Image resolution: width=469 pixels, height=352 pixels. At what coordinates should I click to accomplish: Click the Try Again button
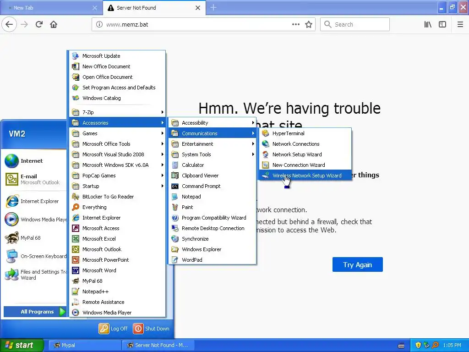(357, 264)
